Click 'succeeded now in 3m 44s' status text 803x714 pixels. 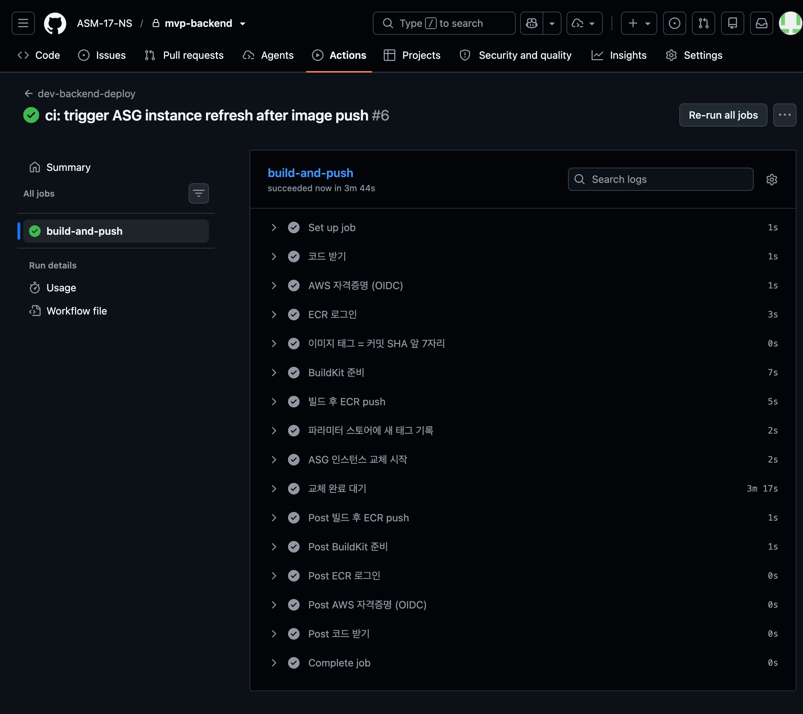[x=321, y=188]
